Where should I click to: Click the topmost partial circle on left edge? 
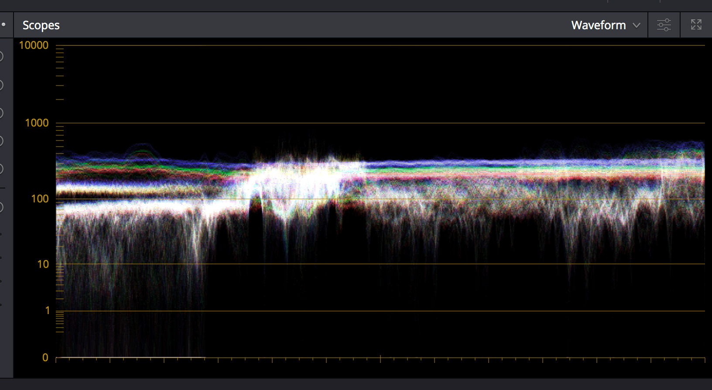[x=1, y=56]
